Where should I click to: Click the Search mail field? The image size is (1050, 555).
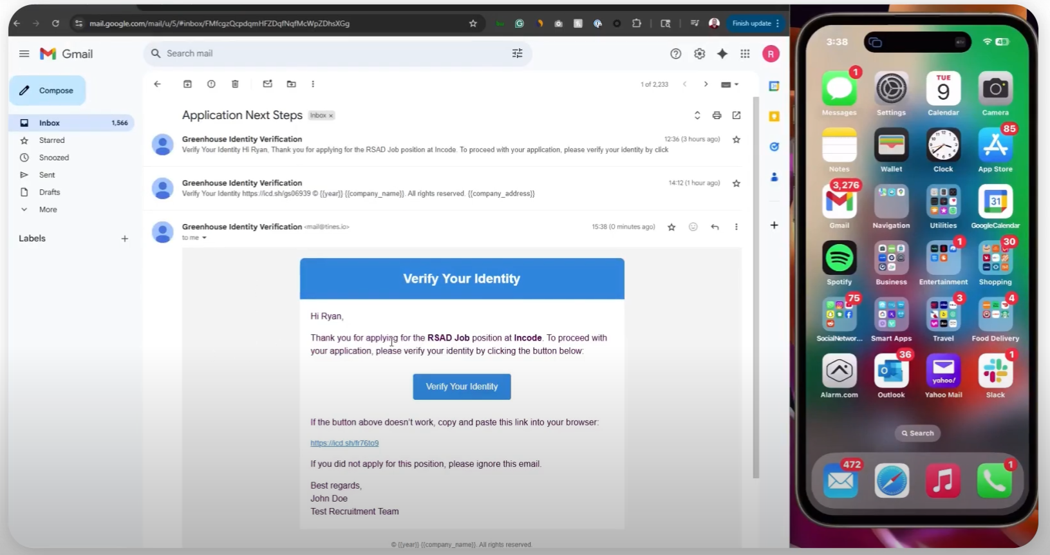[337, 53]
